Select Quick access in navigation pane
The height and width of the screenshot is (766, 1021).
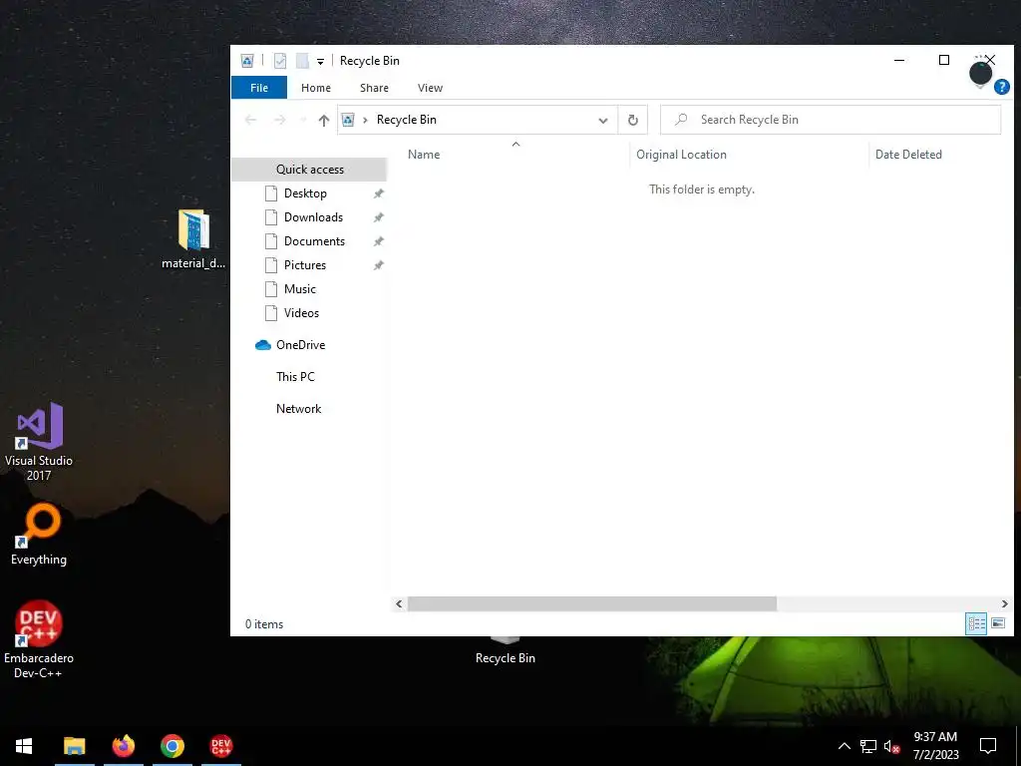point(309,170)
